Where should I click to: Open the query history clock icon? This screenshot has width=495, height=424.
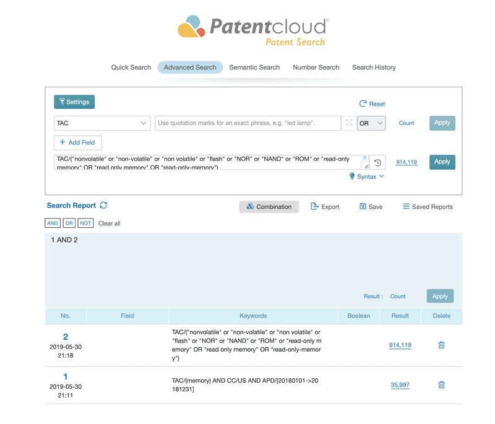tap(377, 162)
